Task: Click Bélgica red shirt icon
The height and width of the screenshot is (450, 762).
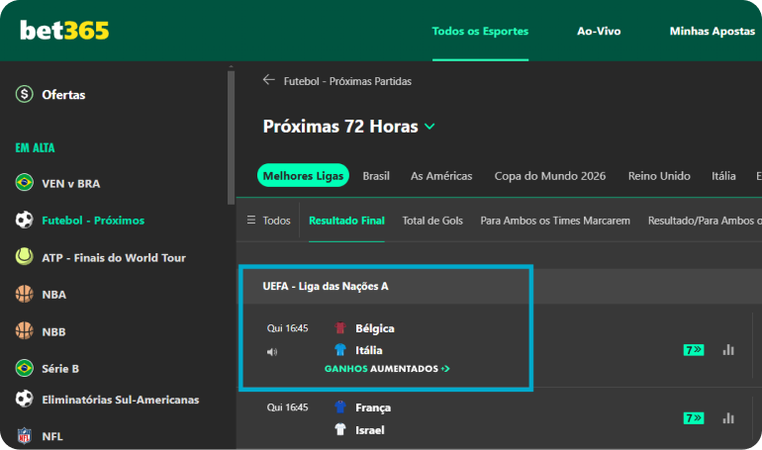Action: (x=340, y=328)
